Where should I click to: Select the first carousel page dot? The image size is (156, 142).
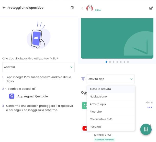coord(106,62)
